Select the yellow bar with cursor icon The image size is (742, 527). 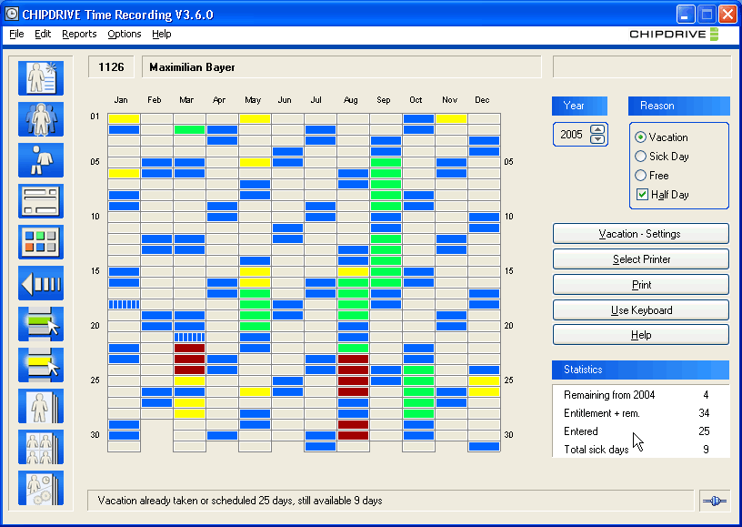(41, 365)
